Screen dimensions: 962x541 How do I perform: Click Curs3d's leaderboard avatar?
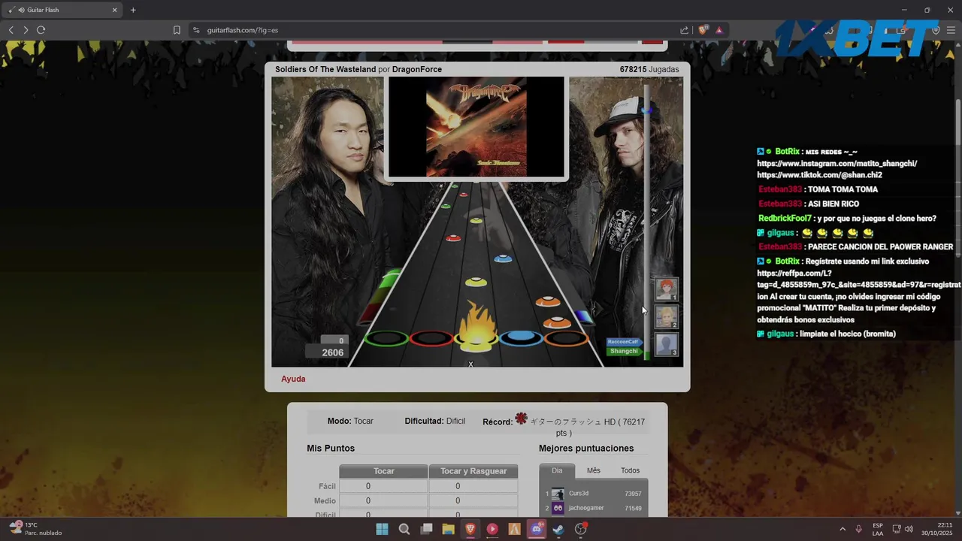(x=558, y=494)
